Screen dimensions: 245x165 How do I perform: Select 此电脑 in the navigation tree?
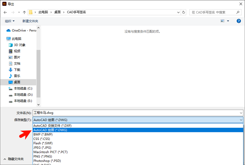coord(14,39)
